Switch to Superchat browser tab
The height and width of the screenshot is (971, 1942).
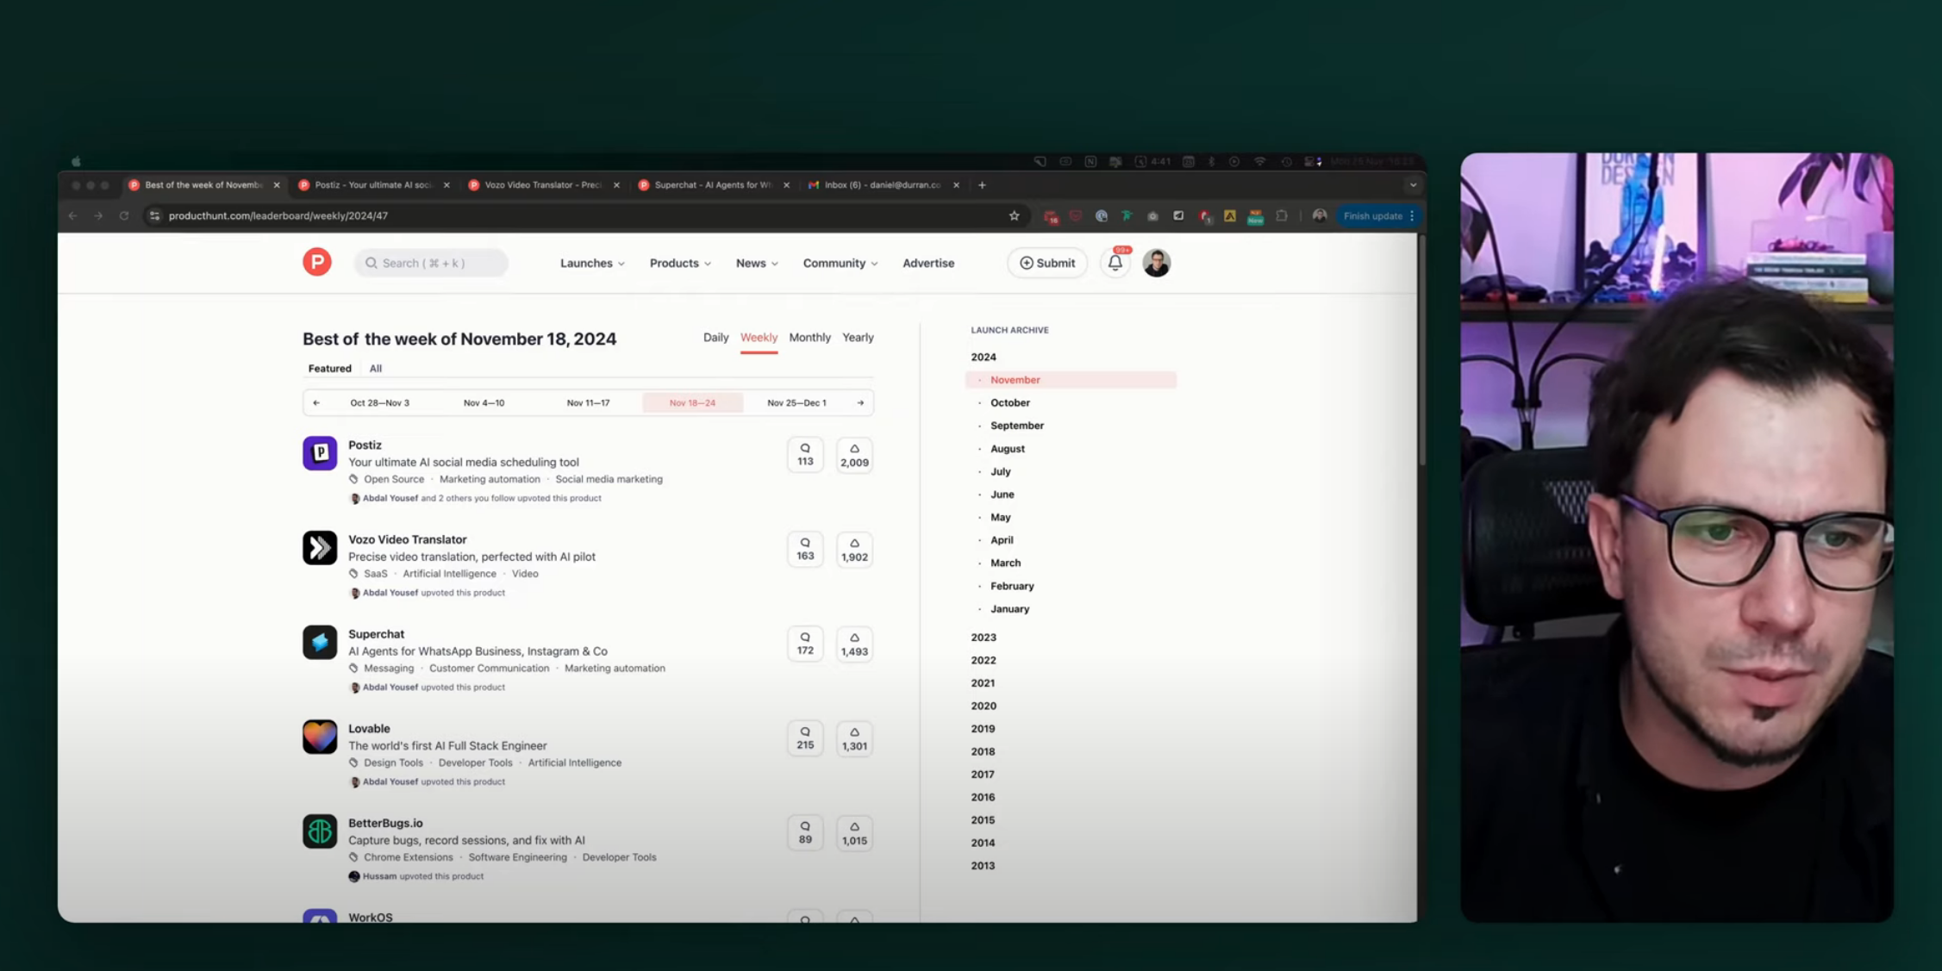point(713,184)
